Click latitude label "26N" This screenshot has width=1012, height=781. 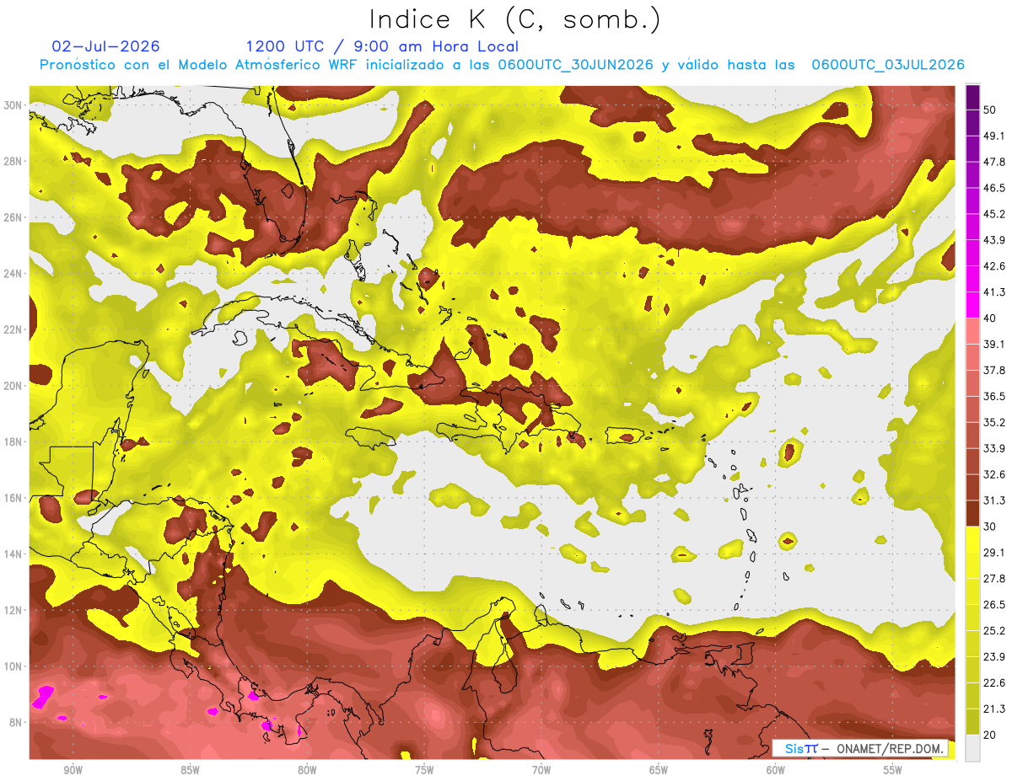pyautogui.click(x=13, y=217)
